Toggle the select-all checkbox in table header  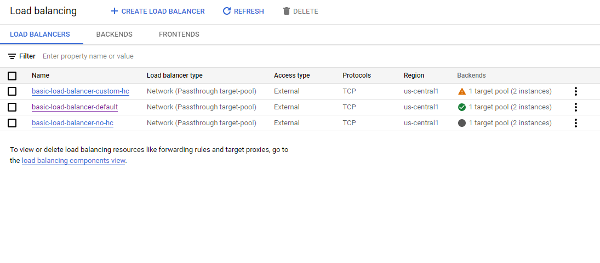12,76
